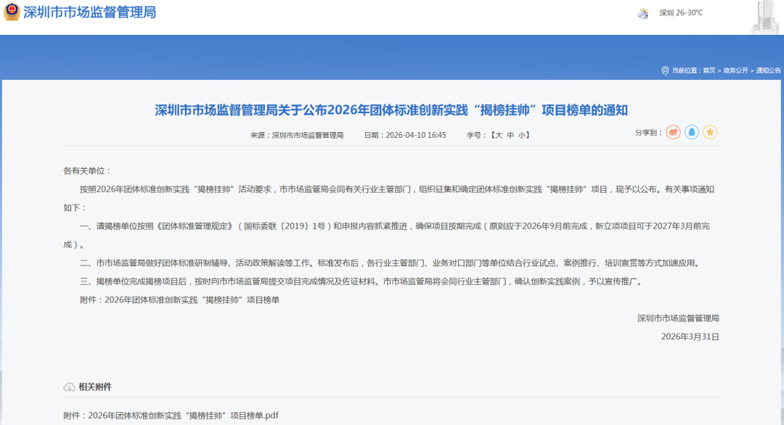Click the national emblem logo top left
The height and width of the screenshot is (425, 784).
13,12
